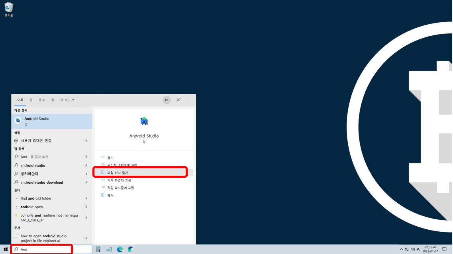Select the Android Studio best match result
Image resolution: width=453 pixels, height=254 pixels.
click(52, 121)
